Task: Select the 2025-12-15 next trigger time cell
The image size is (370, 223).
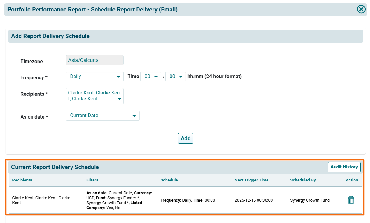Action: [254, 200]
